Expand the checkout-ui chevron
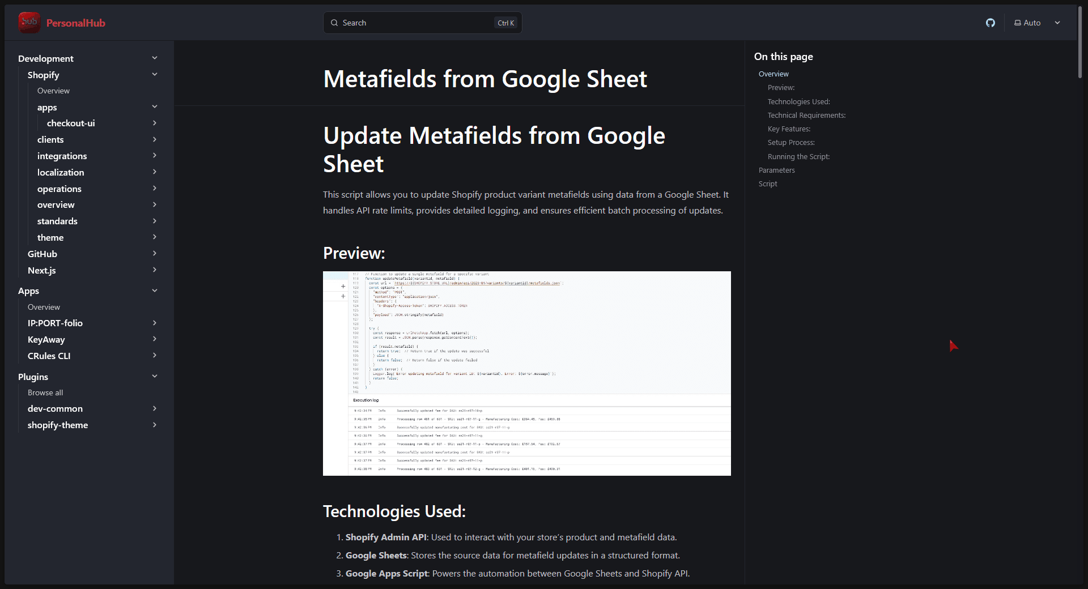 point(155,123)
